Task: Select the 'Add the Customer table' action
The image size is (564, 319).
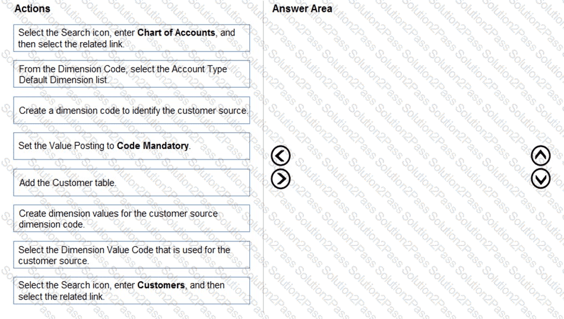Action: [132, 183]
